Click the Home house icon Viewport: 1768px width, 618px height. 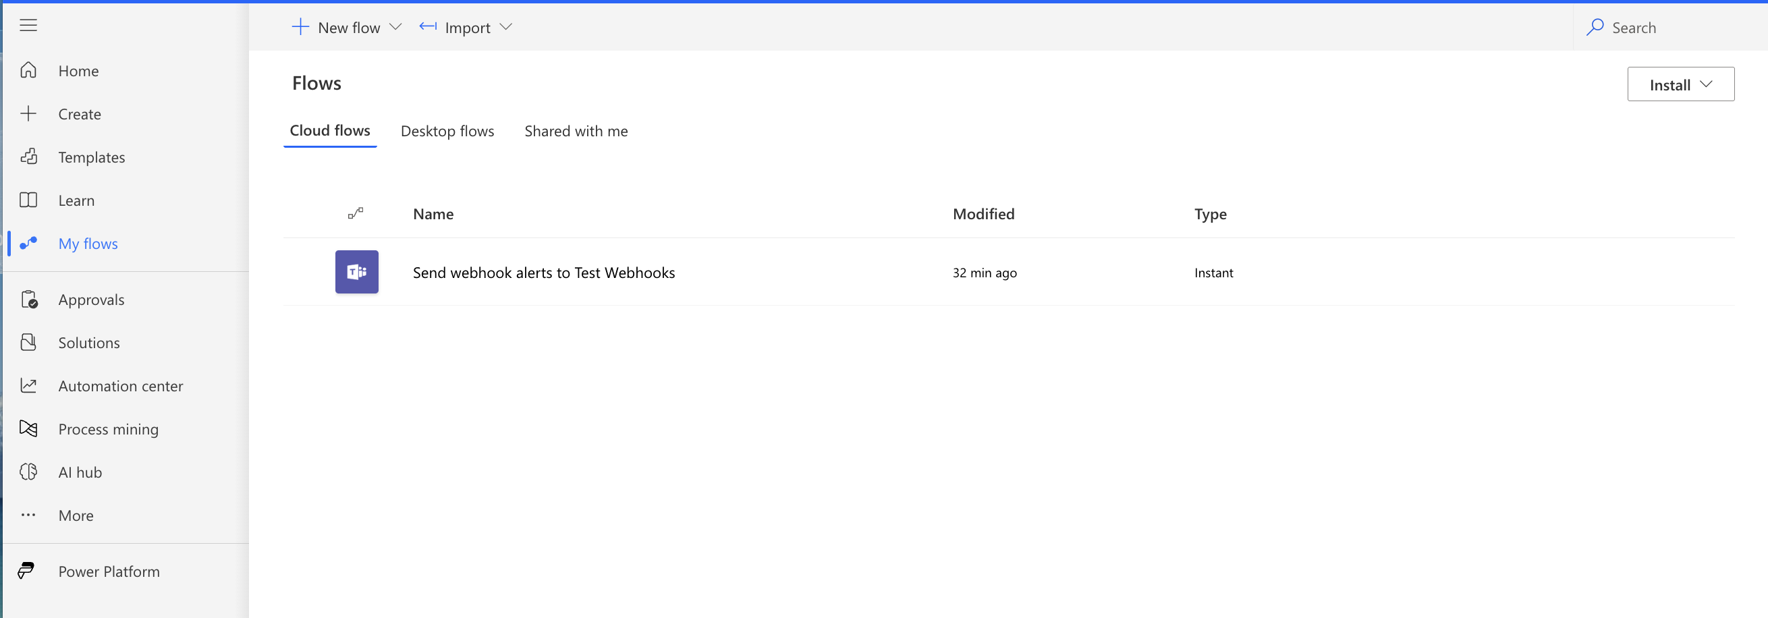[28, 71]
